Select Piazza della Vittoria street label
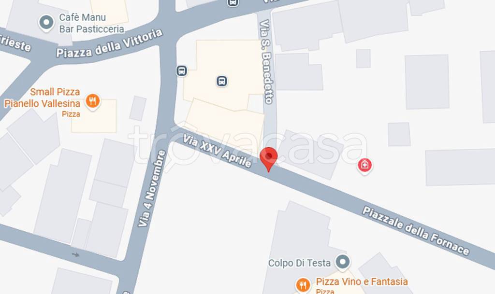Screen dimensions: 495x294 109,43
